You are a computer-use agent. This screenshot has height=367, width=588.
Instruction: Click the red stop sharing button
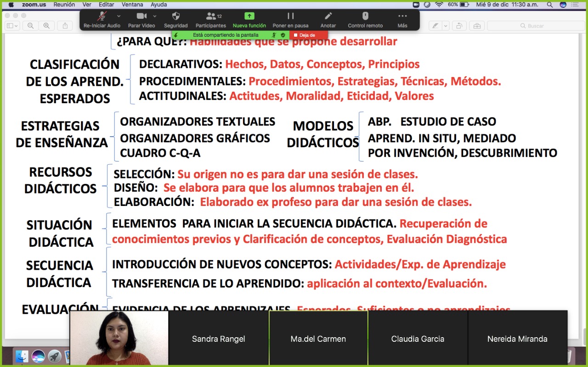(x=308, y=35)
